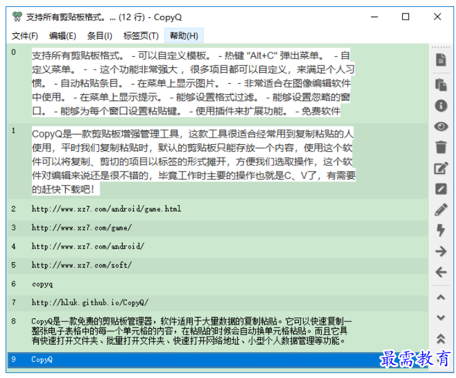Open the 标签页(T) menu
Viewport: 456px width, 378px height.
coord(141,36)
